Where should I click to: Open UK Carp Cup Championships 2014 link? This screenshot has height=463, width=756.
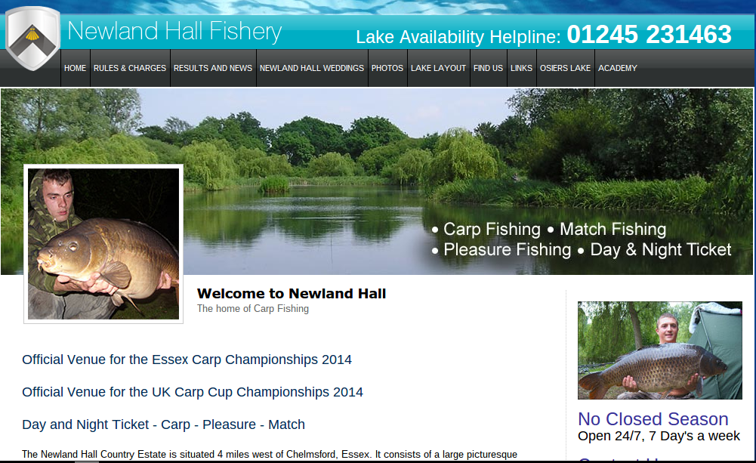(193, 392)
